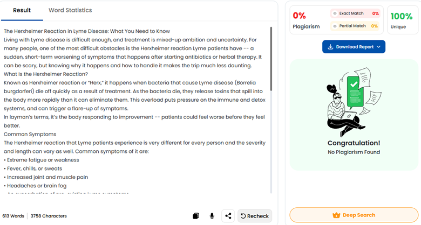Click the microphone icon
This screenshot has width=421, height=225.
[x=212, y=216]
